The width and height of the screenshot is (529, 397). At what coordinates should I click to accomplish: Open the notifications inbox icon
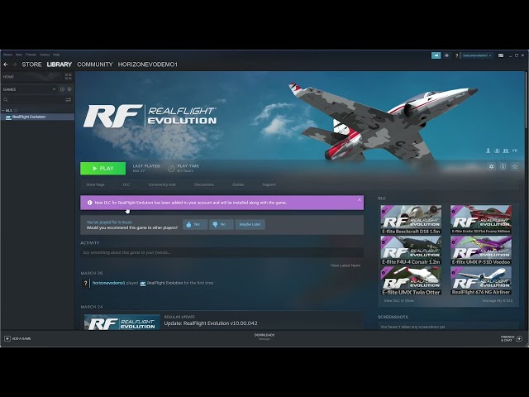coord(446,55)
